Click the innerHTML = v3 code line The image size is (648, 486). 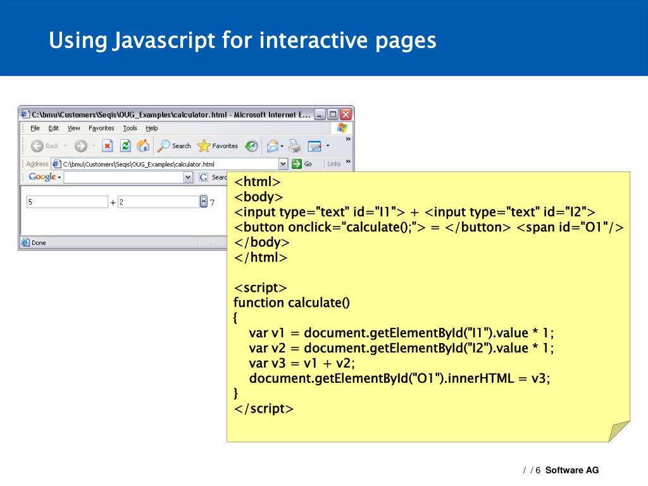point(399,378)
